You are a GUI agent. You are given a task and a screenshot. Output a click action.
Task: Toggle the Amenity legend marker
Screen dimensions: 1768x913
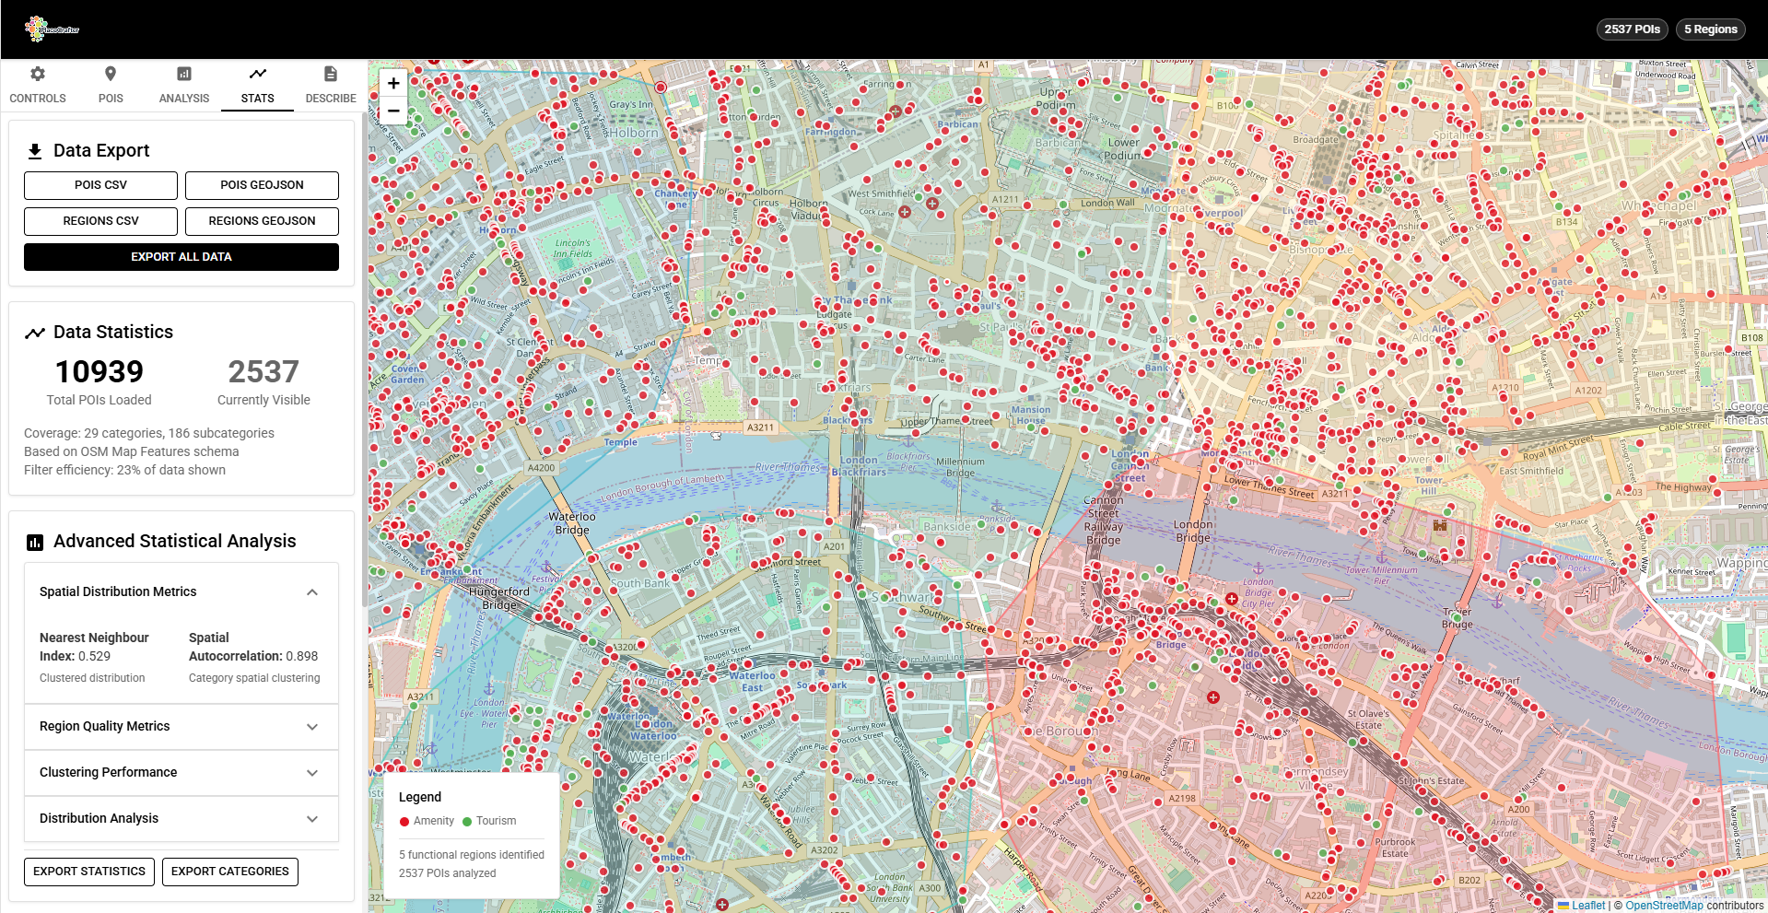coord(404,821)
